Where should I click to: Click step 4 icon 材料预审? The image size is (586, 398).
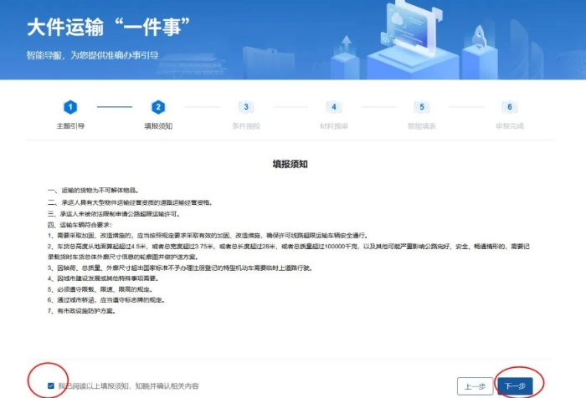[334, 107]
